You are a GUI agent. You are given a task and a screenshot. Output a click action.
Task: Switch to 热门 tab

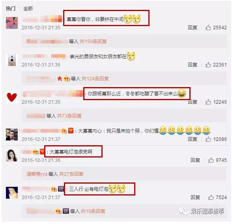pyautogui.click(x=11, y=9)
